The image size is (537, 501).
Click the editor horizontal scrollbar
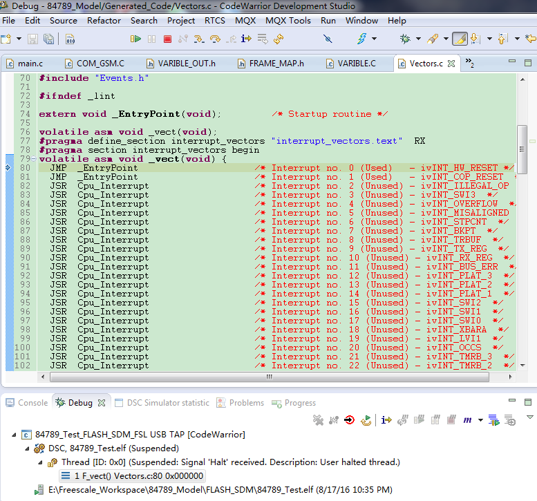pyautogui.click(x=270, y=377)
